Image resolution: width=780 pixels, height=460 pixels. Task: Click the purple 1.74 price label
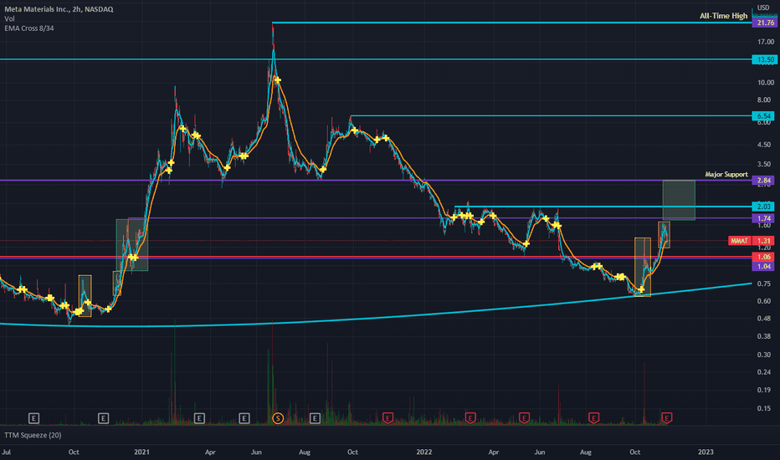coord(763,218)
